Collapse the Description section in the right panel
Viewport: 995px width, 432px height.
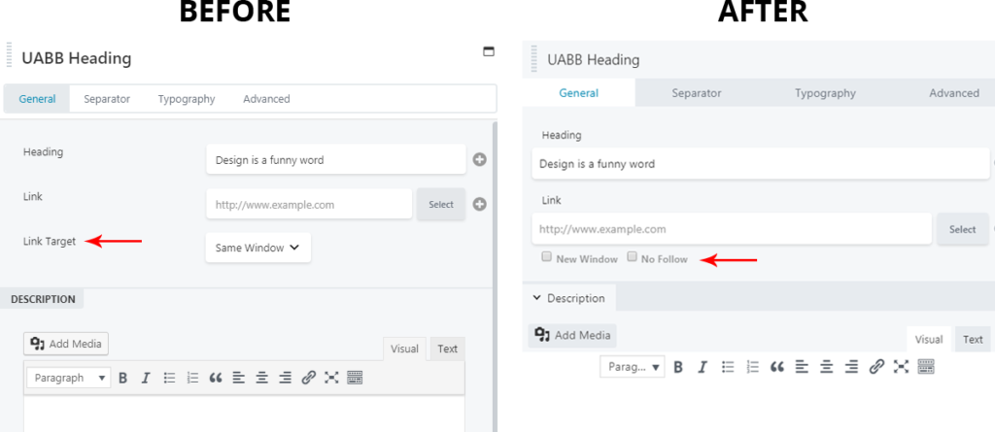tap(537, 298)
